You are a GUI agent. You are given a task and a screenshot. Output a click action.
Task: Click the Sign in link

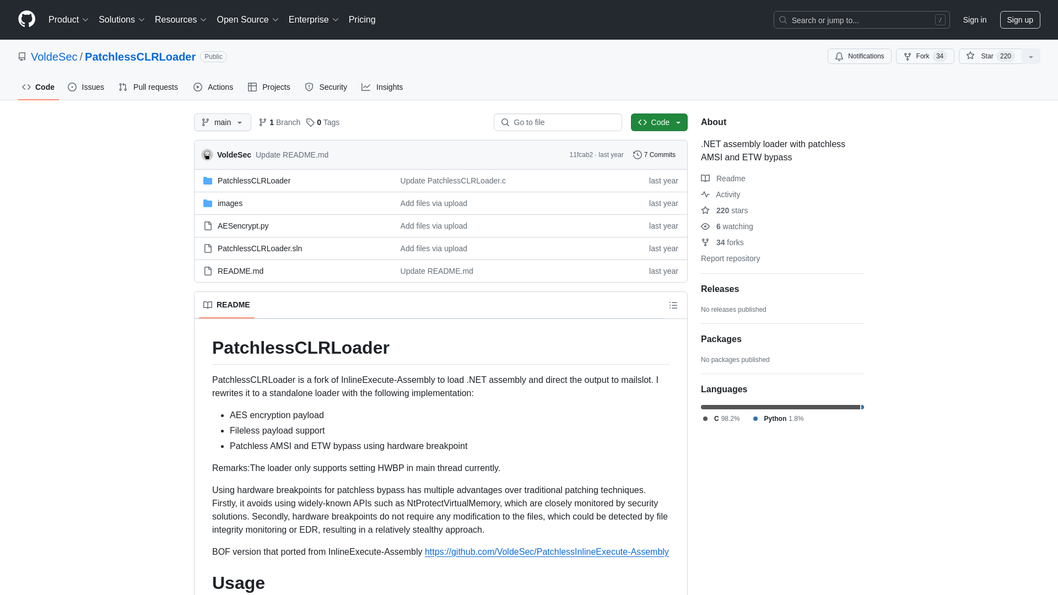(x=975, y=20)
